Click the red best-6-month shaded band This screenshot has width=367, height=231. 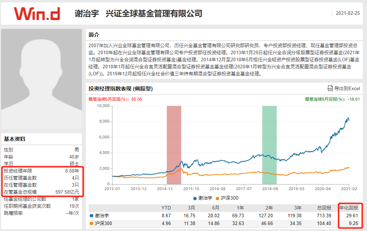tap(174, 145)
